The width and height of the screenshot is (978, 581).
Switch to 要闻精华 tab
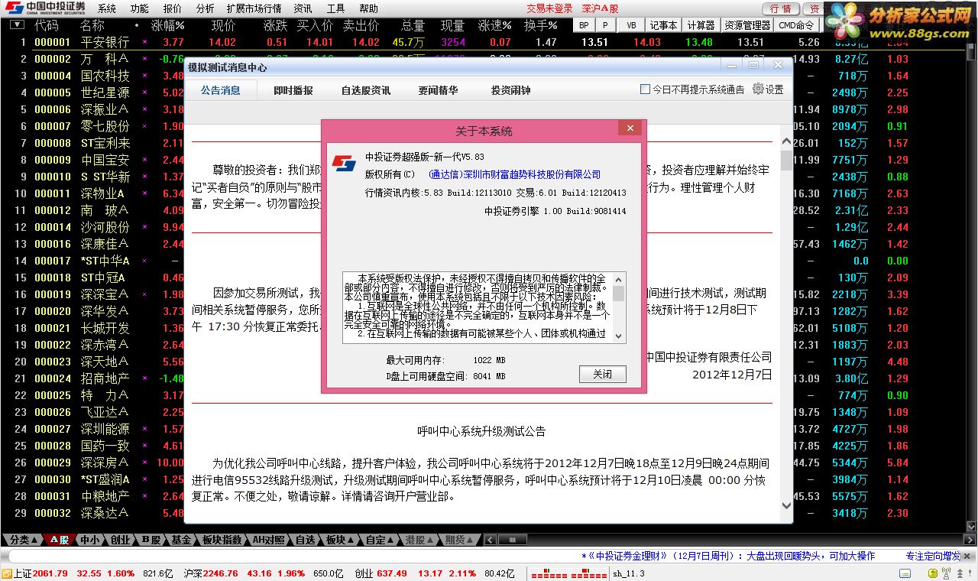438,90
